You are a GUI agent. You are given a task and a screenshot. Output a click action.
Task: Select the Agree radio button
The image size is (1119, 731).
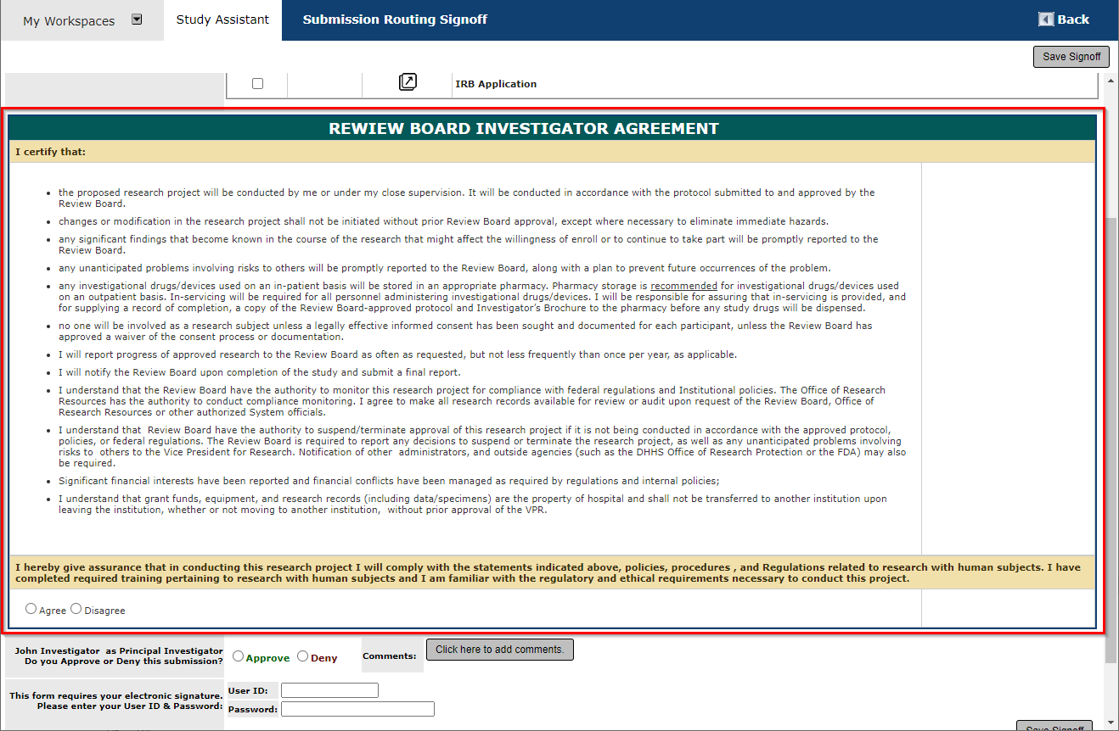pyautogui.click(x=31, y=609)
